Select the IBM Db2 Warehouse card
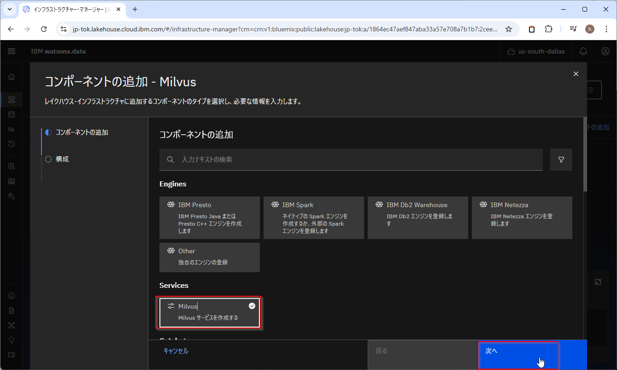Viewport: 617px width, 370px height. (x=418, y=218)
